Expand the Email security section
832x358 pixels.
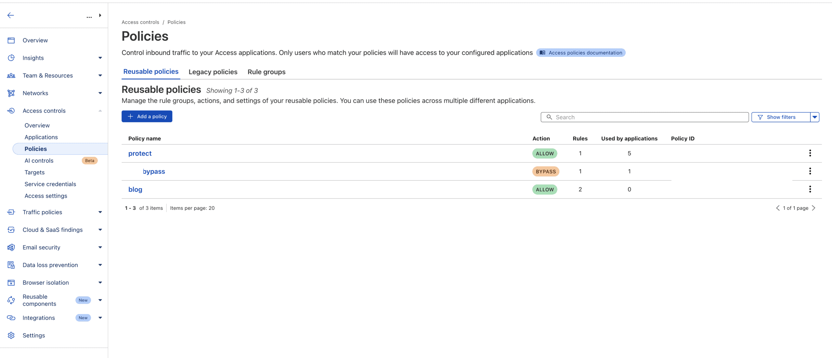(100, 247)
